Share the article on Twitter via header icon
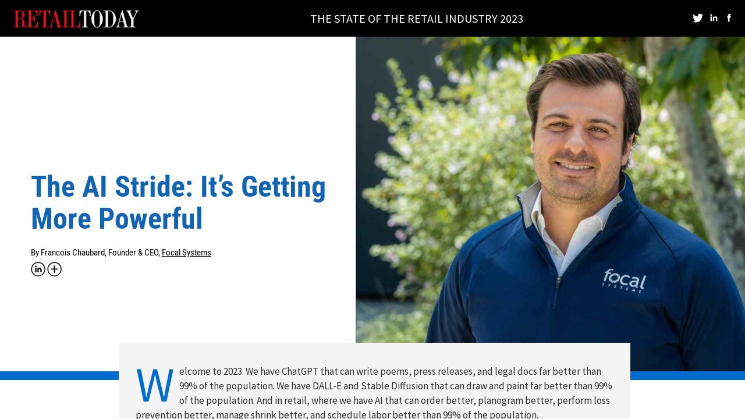 coord(697,17)
